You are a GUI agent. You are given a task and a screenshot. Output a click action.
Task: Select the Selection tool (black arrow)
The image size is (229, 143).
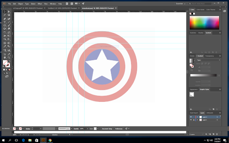(5, 11)
